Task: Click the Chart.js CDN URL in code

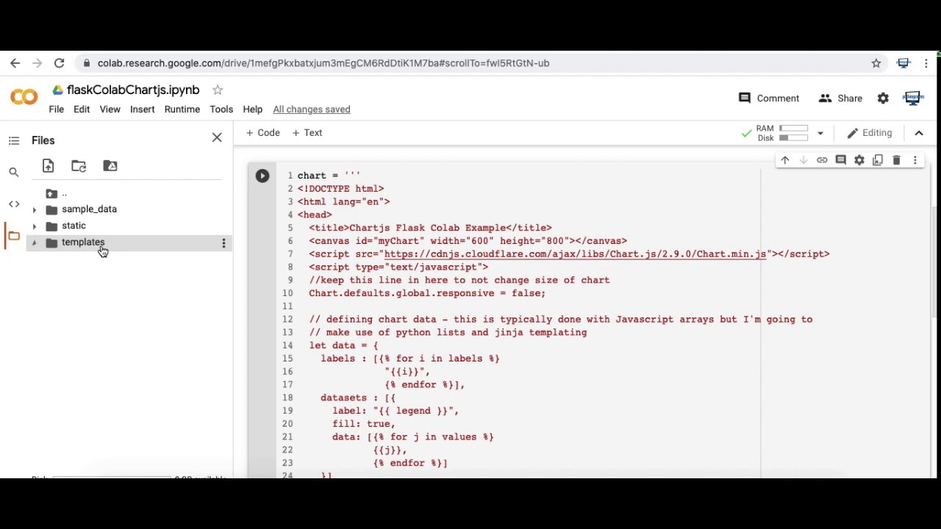Action: (x=575, y=254)
